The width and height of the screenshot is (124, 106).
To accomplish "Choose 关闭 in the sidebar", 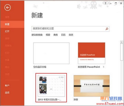I will [7, 74].
